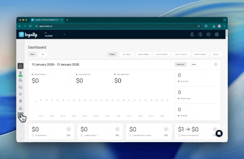
Task: Open the En language selector icon
Action: tap(209, 34)
